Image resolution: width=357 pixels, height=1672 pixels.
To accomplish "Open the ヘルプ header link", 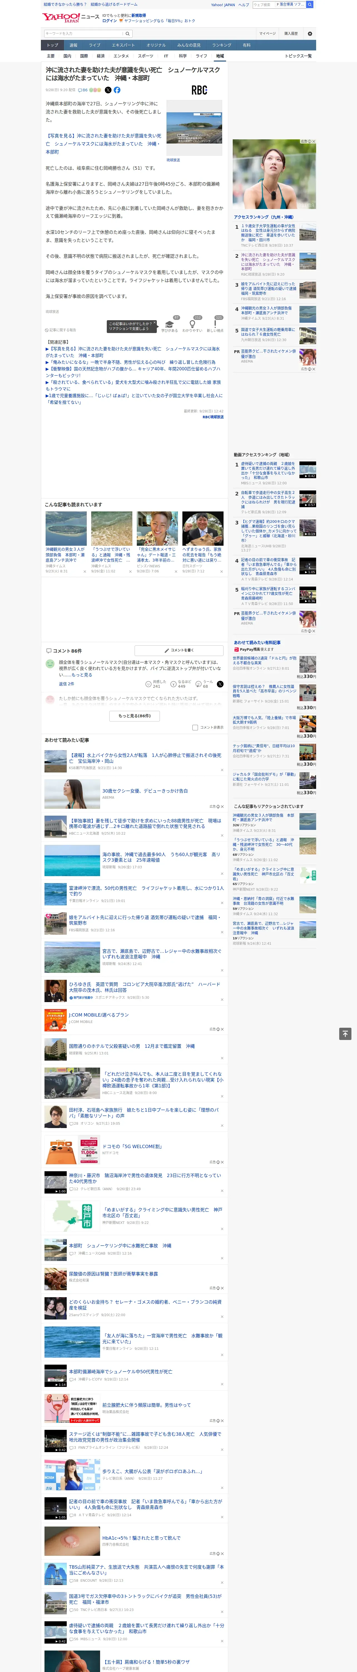I will tap(244, 4).
